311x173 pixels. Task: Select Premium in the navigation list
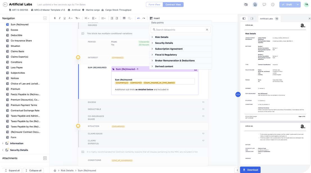click(x=15, y=89)
